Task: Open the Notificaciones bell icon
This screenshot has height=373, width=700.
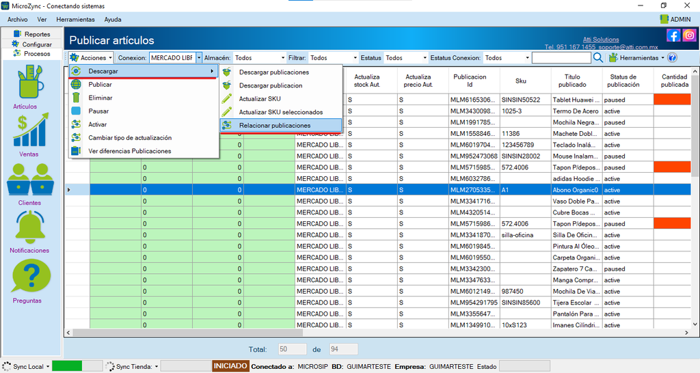Action: pyautogui.click(x=30, y=227)
